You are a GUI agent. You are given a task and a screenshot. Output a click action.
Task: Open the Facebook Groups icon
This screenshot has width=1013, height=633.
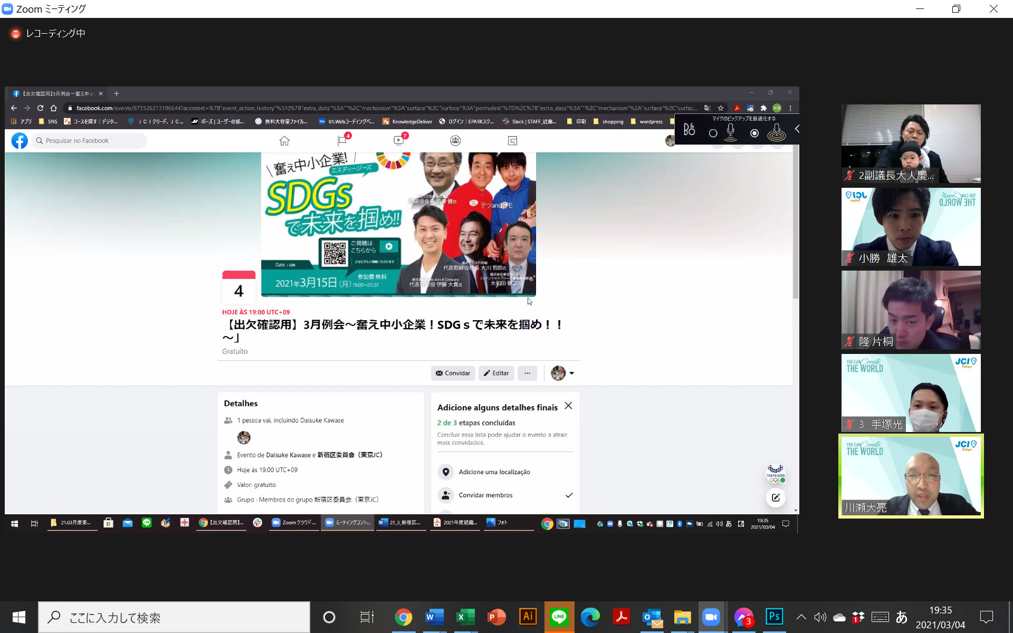pos(455,141)
